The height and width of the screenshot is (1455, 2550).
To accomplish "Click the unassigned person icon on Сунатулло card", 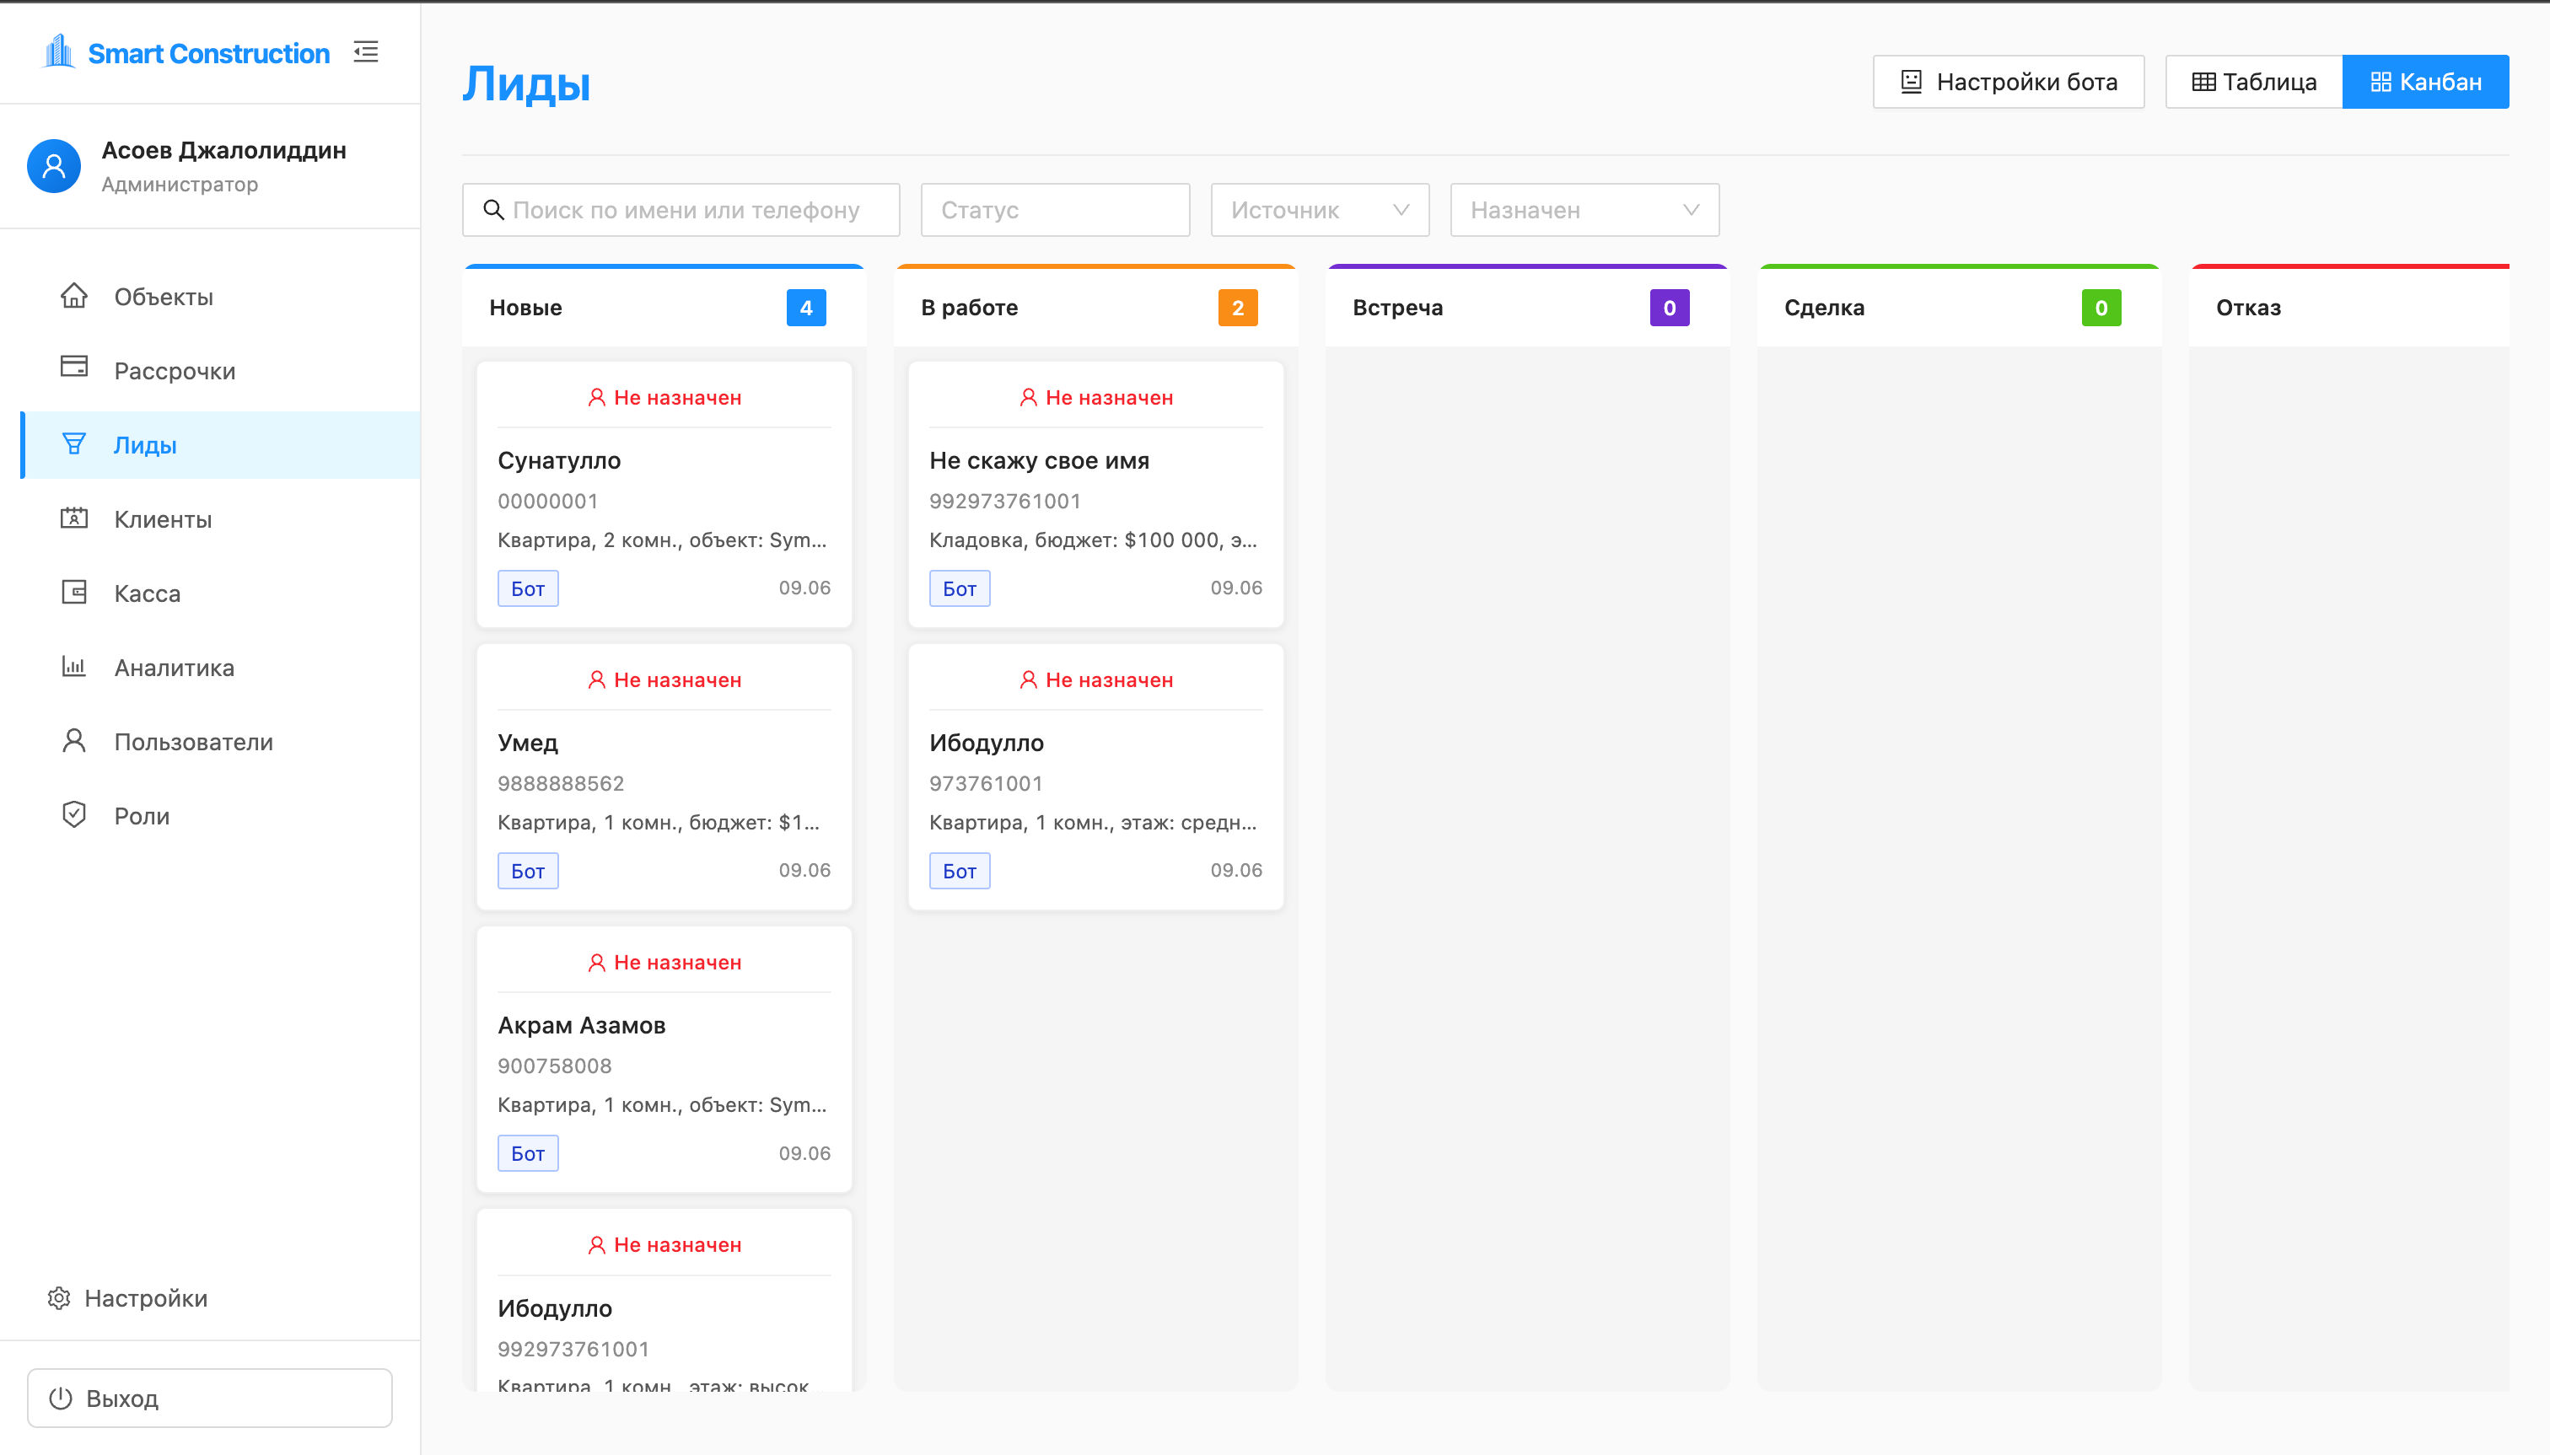I will point(597,398).
